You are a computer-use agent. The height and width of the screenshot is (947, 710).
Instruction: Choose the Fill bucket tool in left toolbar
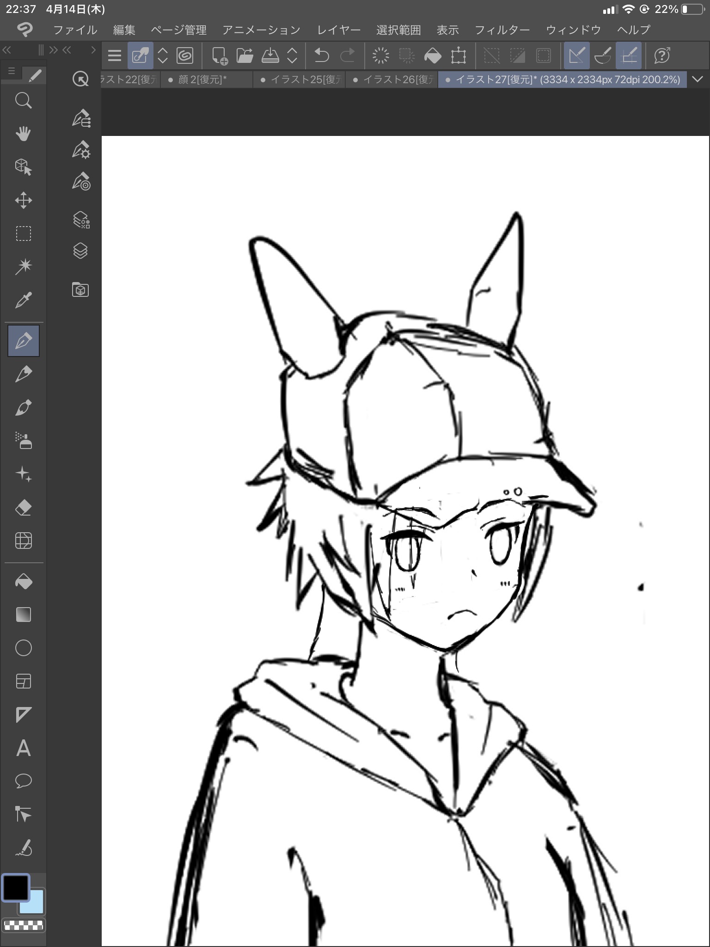pos(23,581)
